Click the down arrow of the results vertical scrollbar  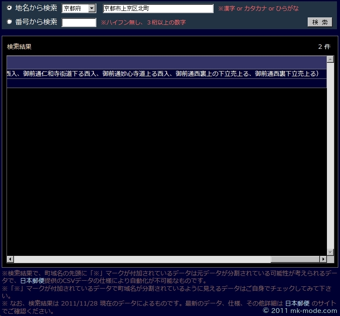pyautogui.click(x=330, y=252)
